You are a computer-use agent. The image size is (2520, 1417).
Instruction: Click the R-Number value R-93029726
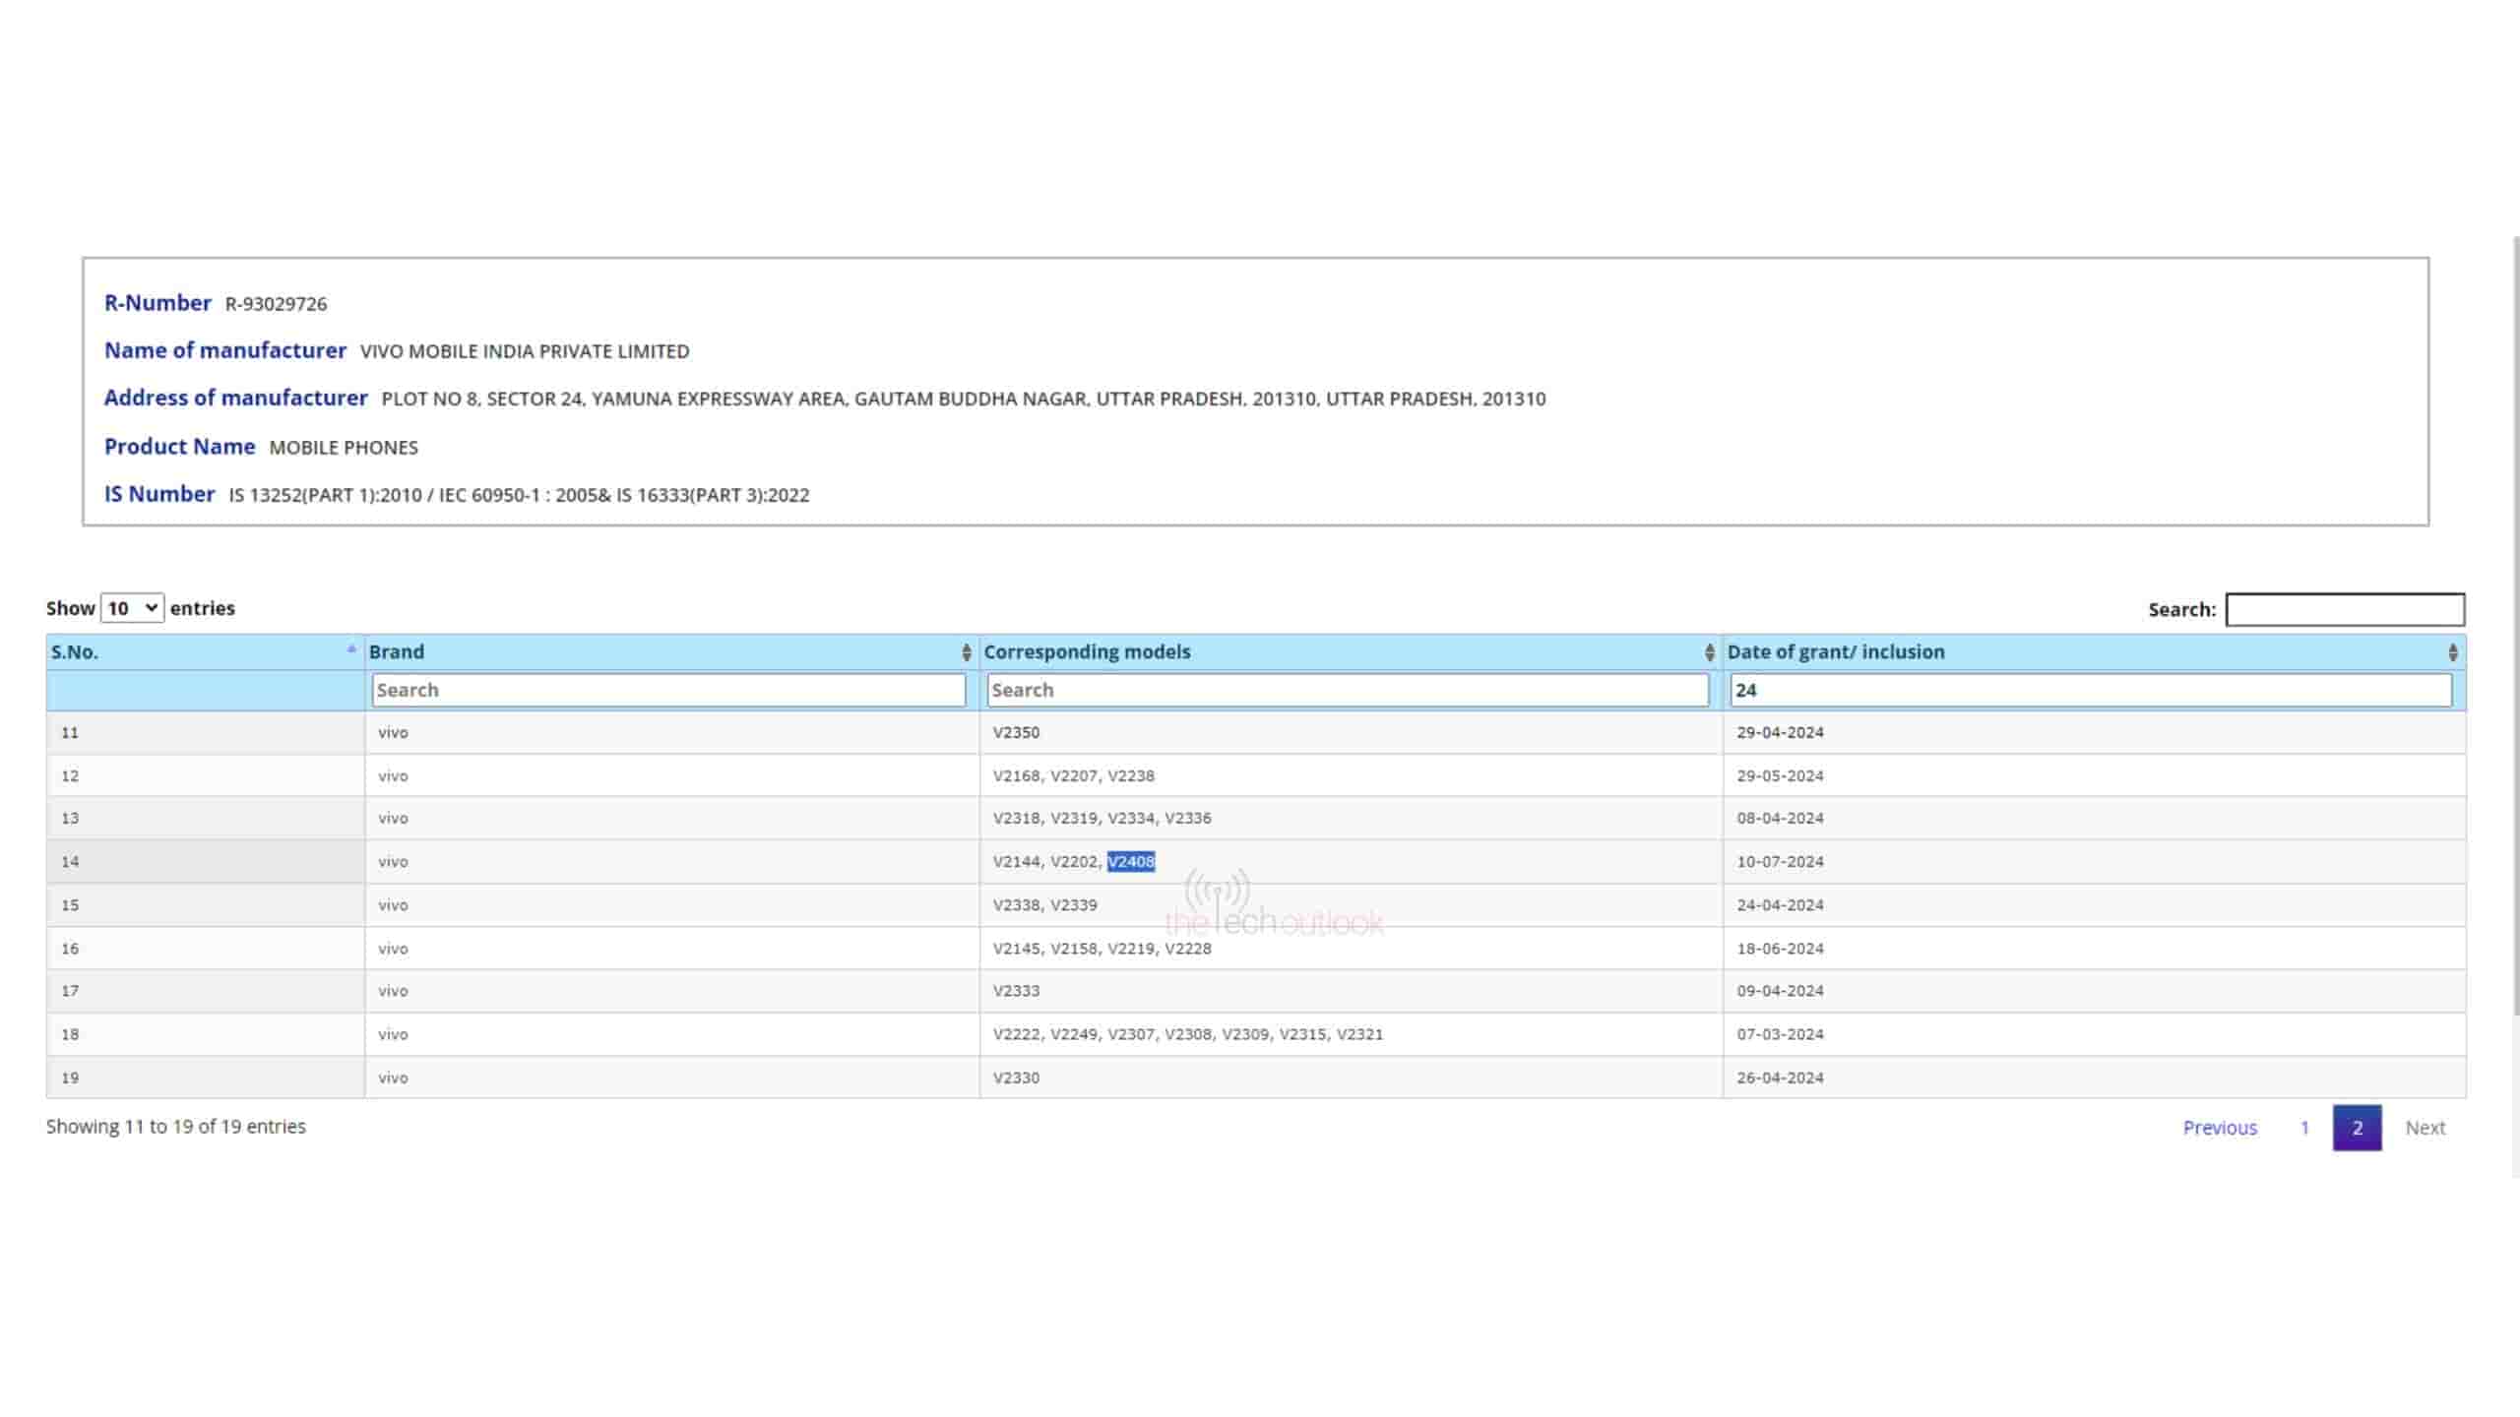click(x=276, y=304)
